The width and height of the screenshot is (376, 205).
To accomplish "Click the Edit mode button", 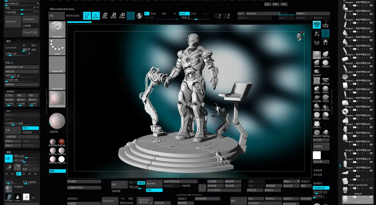I will point(87,16).
